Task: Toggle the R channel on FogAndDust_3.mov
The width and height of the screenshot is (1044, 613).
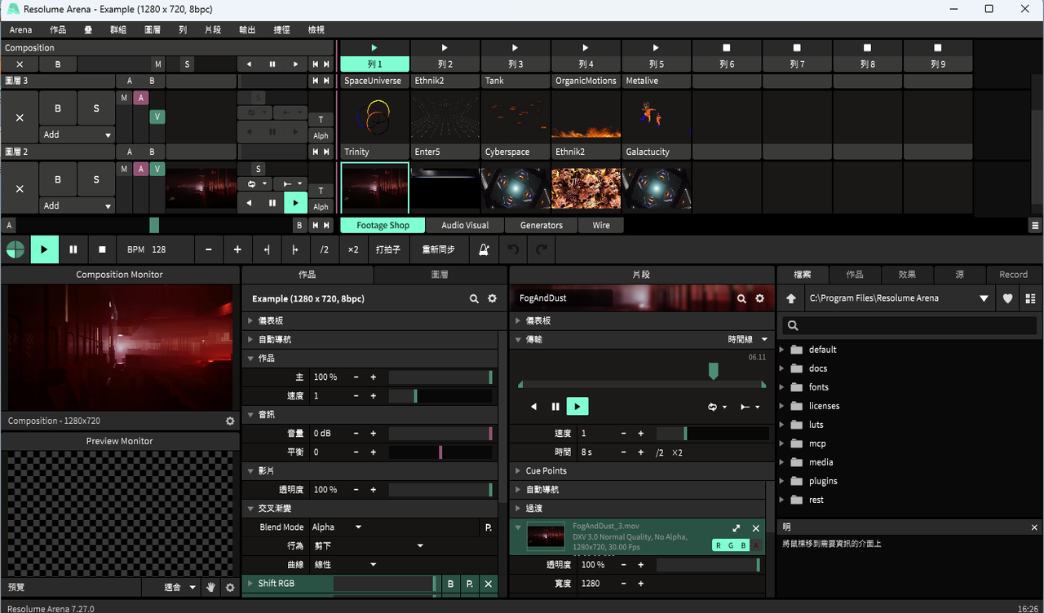Action: tap(718, 545)
